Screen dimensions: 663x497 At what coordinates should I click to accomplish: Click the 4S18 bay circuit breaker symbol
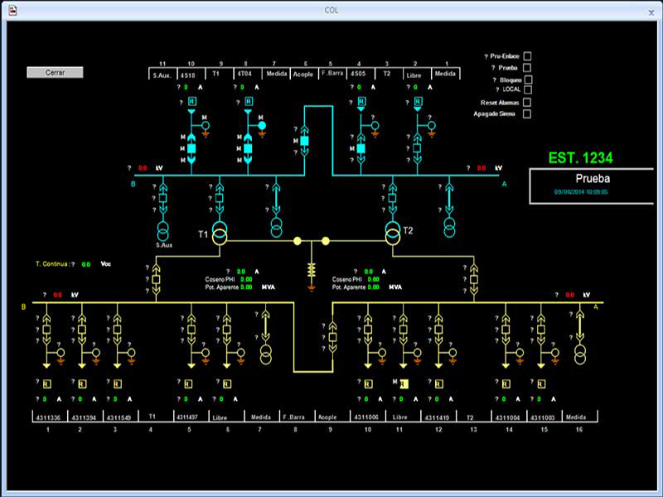(191, 149)
